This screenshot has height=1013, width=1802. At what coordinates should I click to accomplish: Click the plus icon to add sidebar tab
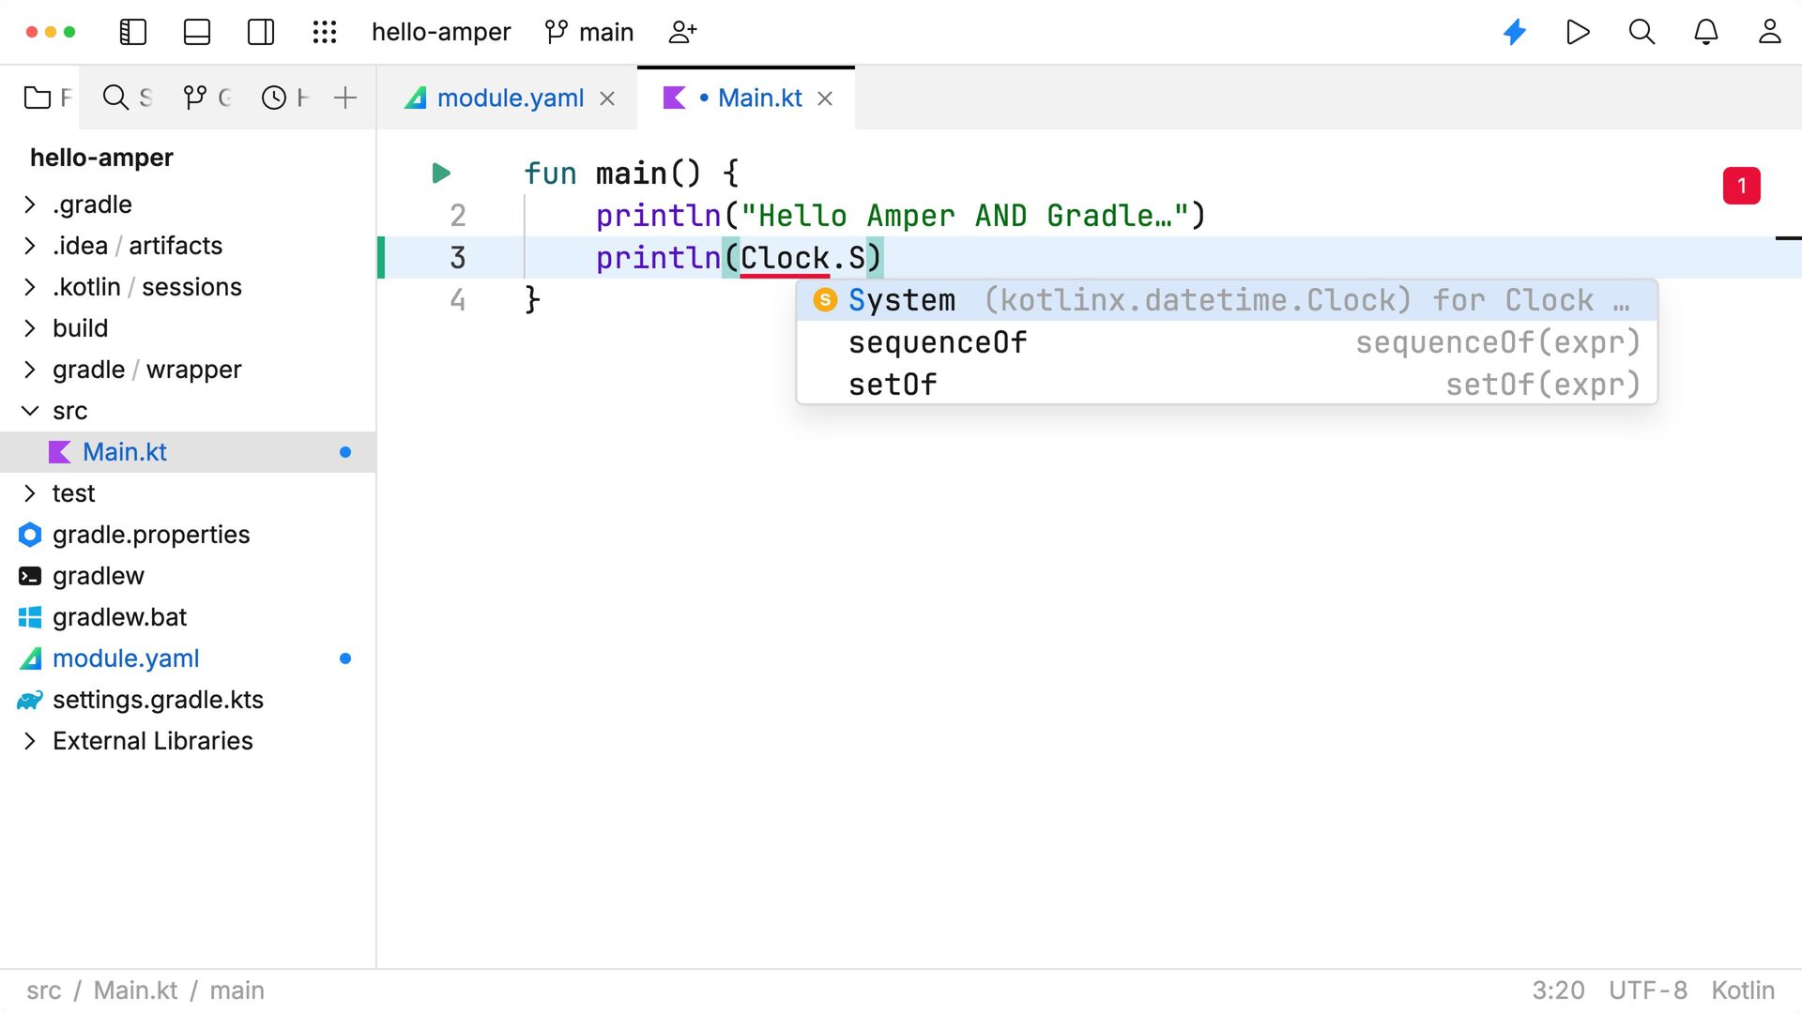coord(345,98)
